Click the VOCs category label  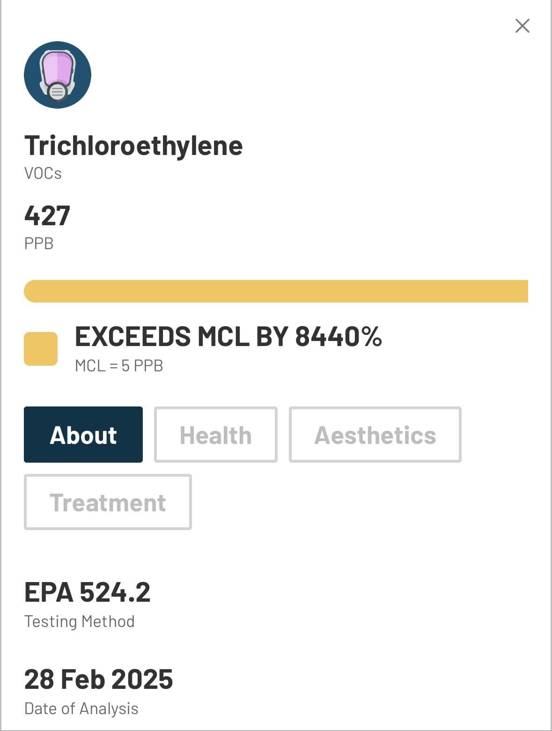pyautogui.click(x=43, y=173)
